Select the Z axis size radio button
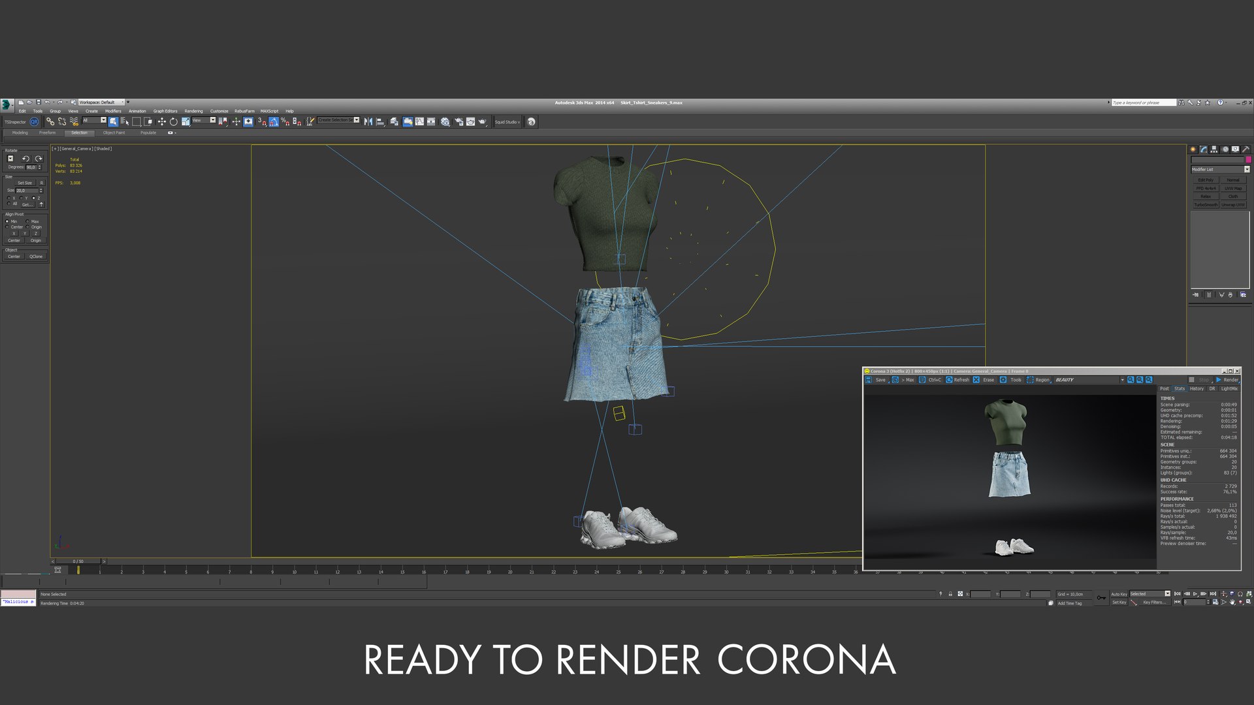This screenshot has height=705, width=1254. point(33,198)
